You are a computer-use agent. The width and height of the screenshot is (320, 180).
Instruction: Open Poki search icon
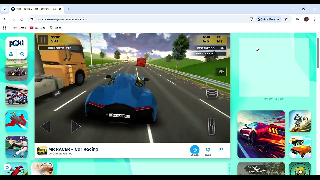point(22,54)
